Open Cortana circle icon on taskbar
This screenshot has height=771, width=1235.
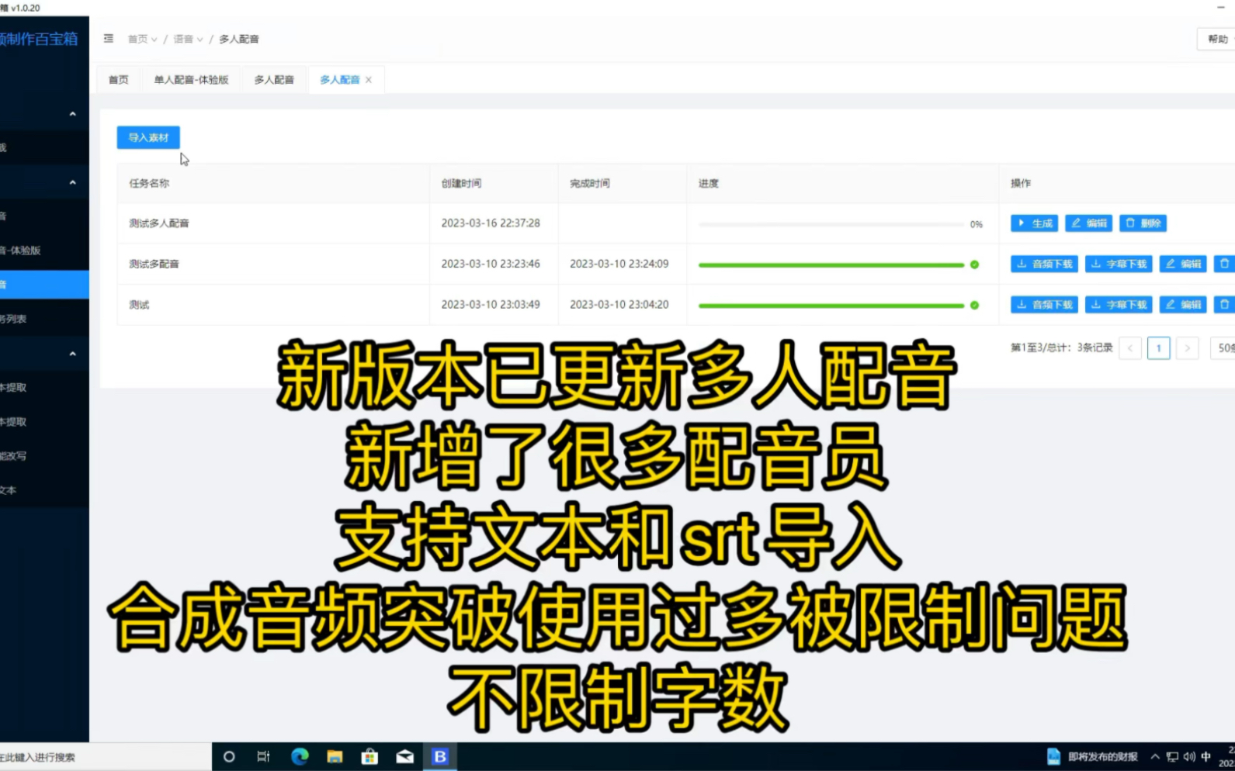coord(229,756)
